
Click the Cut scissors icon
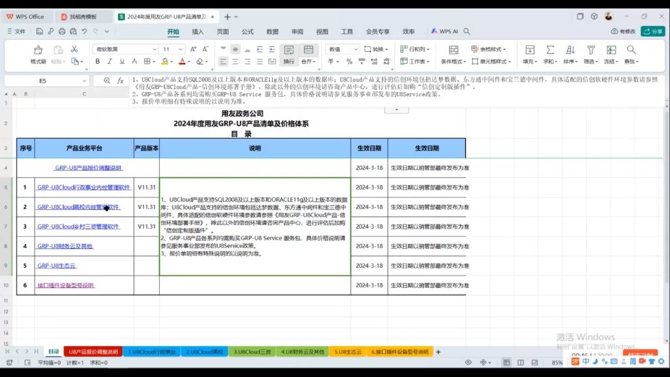click(x=75, y=50)
